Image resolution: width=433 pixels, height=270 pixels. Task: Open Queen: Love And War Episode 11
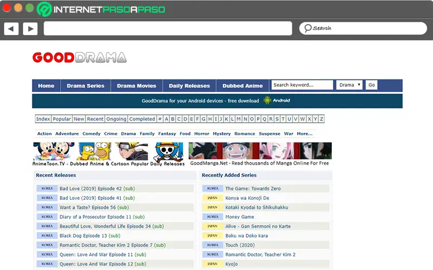tap(103, 254)
